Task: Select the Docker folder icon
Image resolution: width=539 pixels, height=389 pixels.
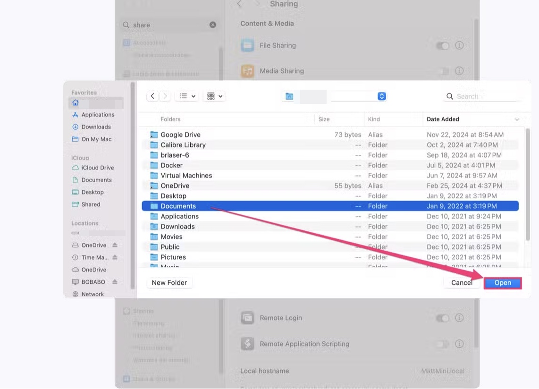Action: pos(154,165)
